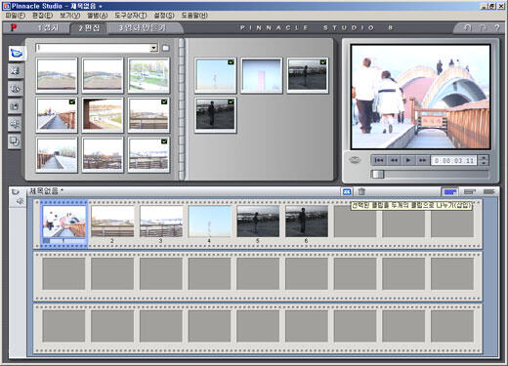Switch to storyboard view mode

point(450,192)
